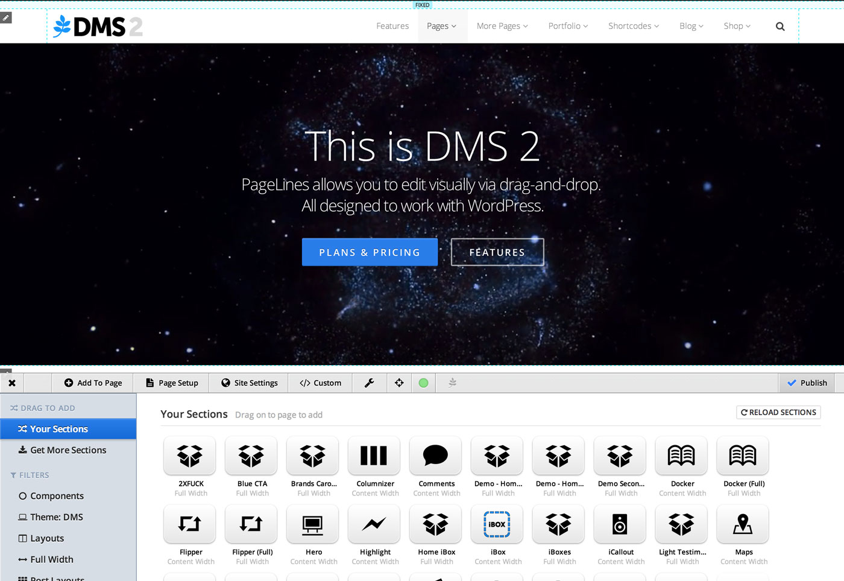
Task: Select the Maps pin section icon
Action: (743, 524)
